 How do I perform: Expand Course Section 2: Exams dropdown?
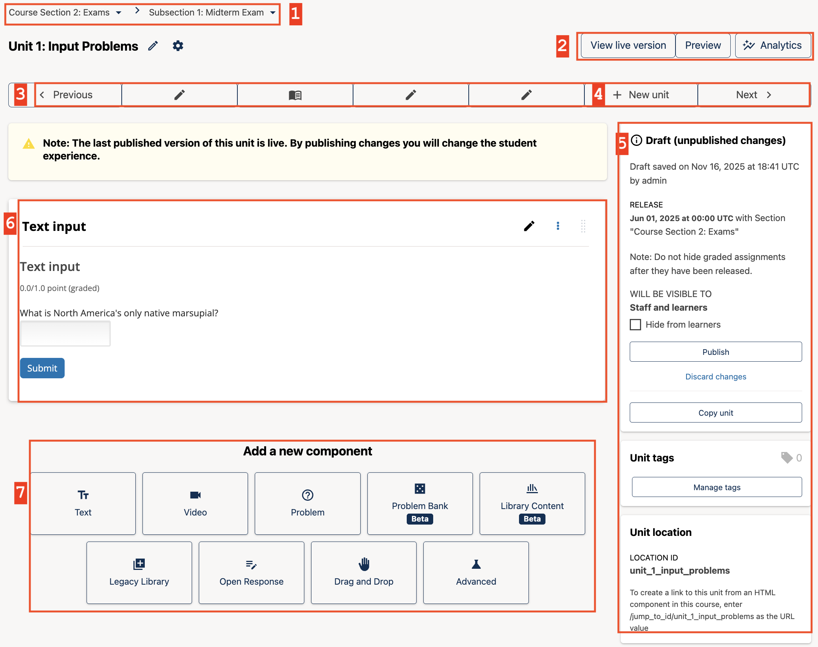pos(119,12)
